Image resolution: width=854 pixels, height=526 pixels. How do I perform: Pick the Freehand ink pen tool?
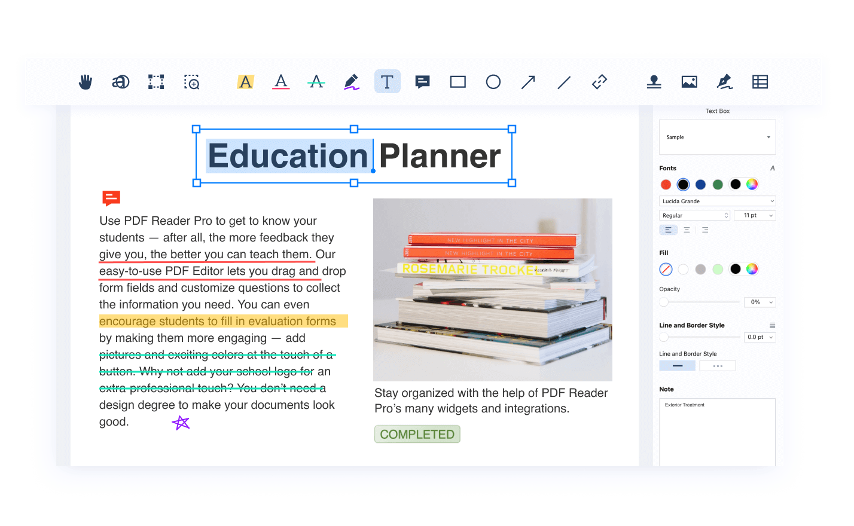[x=352, y=82]
